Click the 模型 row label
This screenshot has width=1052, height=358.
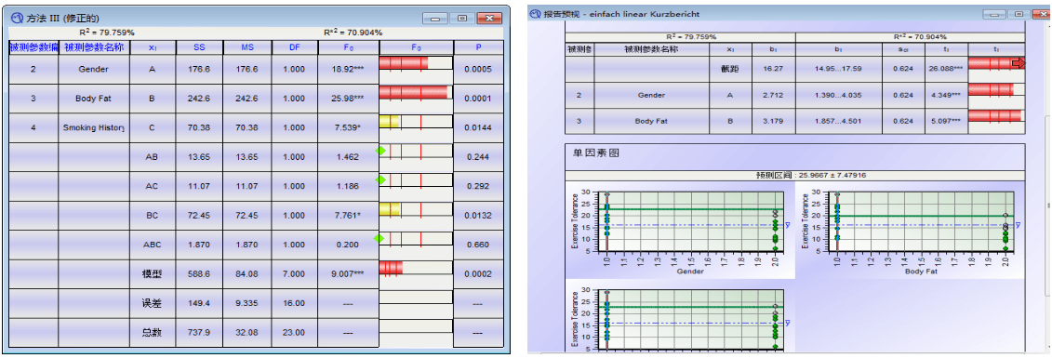pos(153,274)
